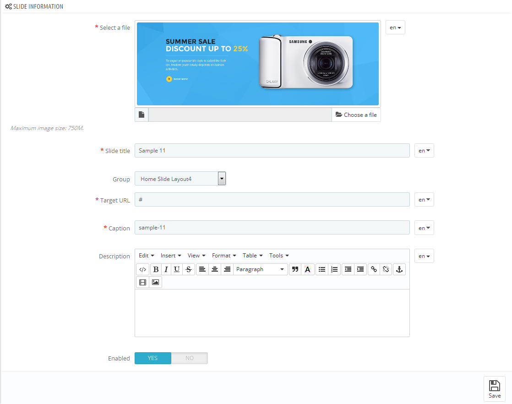Toggle bold formatting in description editor
The image size is (512, 404).
pyautogui.click(x=156, y=269)
